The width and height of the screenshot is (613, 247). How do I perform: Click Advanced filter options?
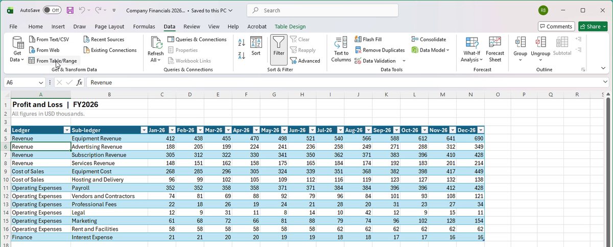pyautogui.click(x=305, y=61)
